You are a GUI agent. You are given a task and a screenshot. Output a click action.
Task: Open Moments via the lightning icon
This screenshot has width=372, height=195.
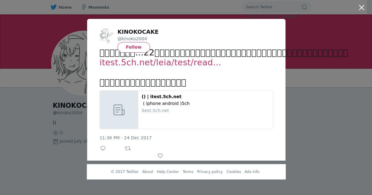[84, 7]
